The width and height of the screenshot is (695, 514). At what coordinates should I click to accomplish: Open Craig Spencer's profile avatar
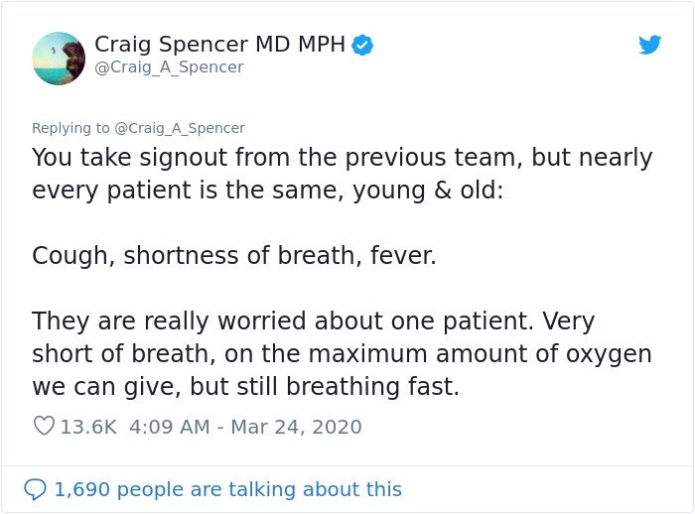point(59,58)
